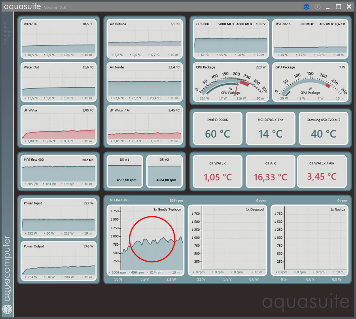
Task: Select the i9-9900K frequency chart
Action: (x=231, y=39)
